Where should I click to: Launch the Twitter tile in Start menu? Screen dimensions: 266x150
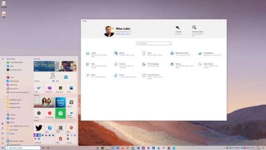pos(39,128)
